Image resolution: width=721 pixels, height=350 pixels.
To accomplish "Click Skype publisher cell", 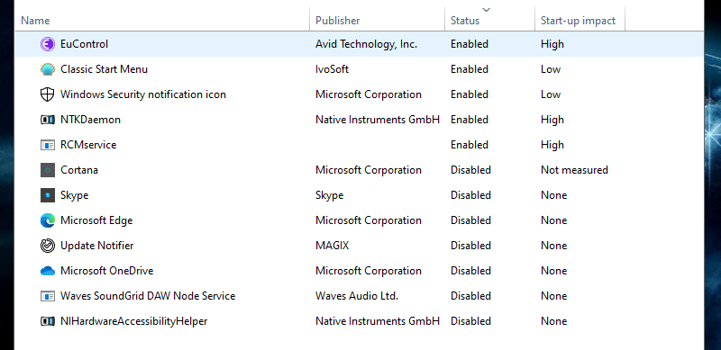I will coord(329,195).
